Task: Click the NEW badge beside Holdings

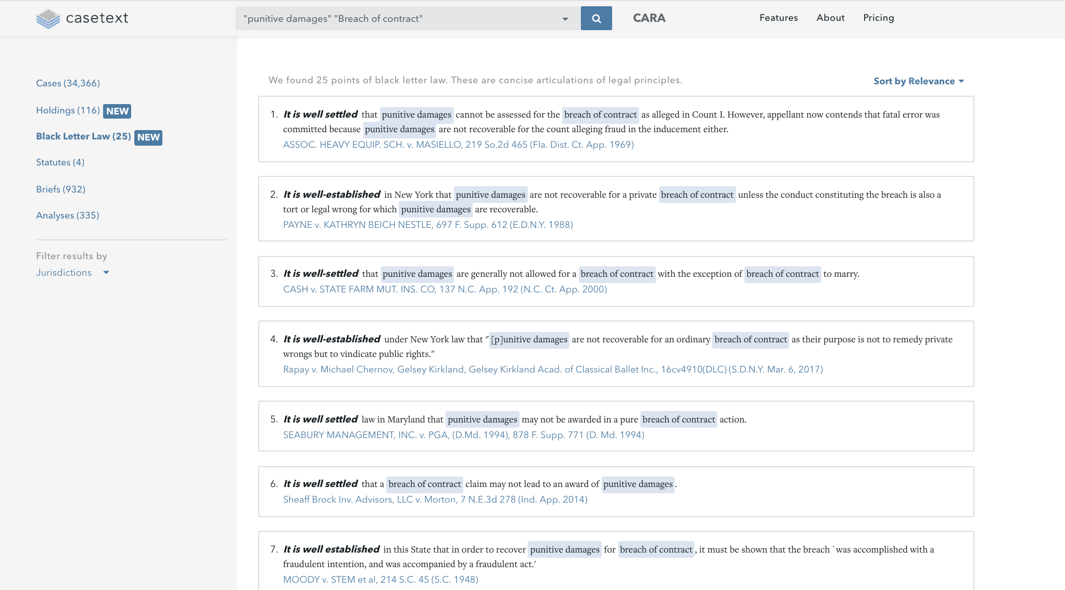Action: click(x=117, y=111)
